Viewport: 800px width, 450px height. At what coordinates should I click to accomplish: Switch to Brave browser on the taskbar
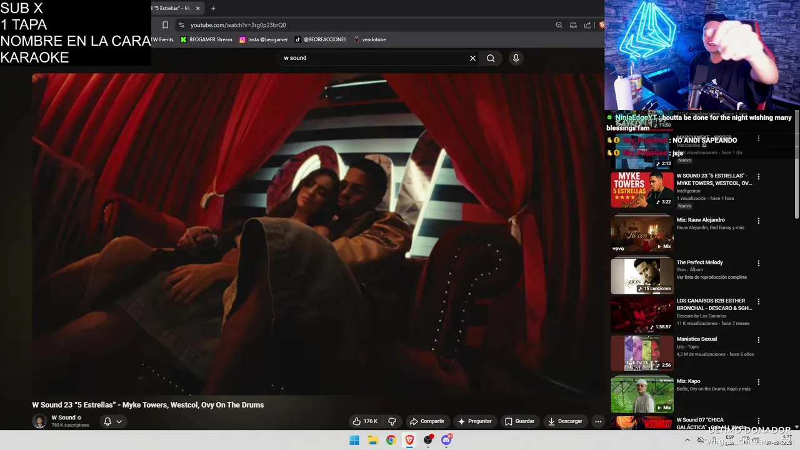coord(409,440)
